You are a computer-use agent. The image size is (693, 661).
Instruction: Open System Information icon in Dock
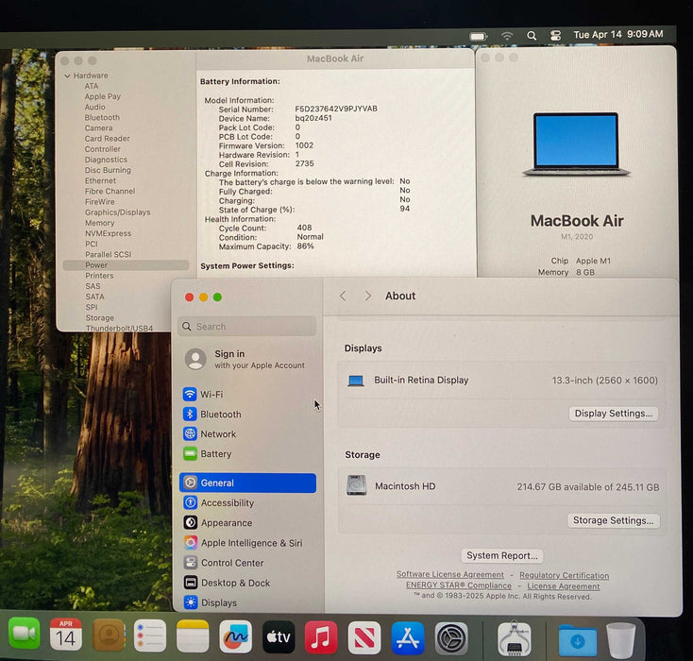(514, 638)
